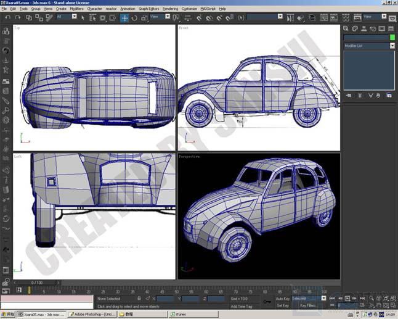Open the Edit menu
The width and height of the screenshot is (398, 319).
(x=13, y=9)
